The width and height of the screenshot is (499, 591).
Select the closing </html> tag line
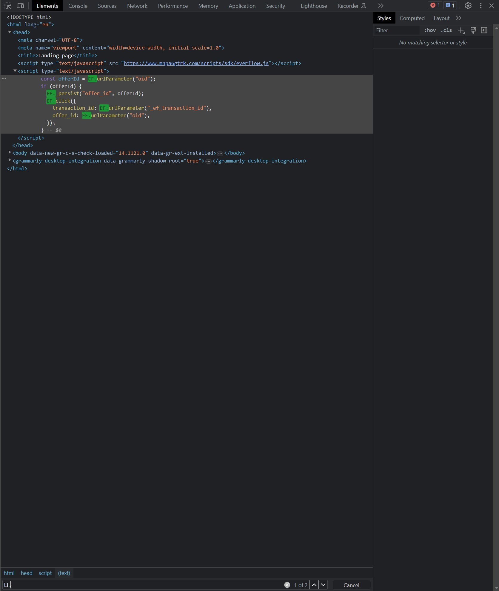point(17,168)
